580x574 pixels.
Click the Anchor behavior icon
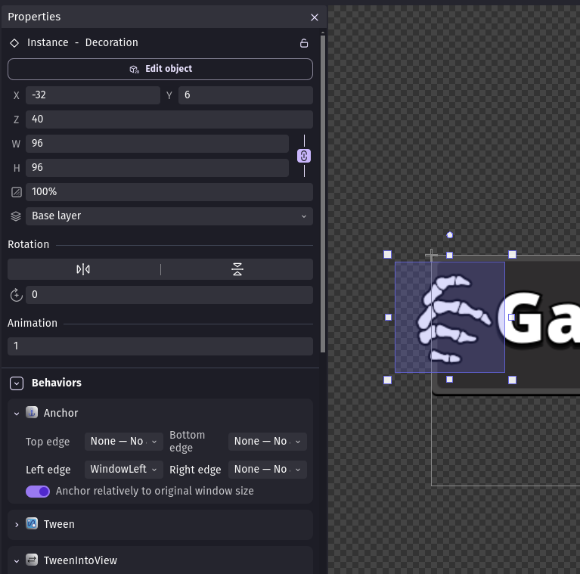pyautogui.click(x=32, y=412)
